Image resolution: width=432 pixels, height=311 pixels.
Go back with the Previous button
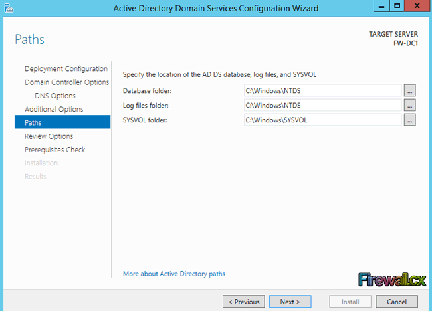(x=243, y=302)
